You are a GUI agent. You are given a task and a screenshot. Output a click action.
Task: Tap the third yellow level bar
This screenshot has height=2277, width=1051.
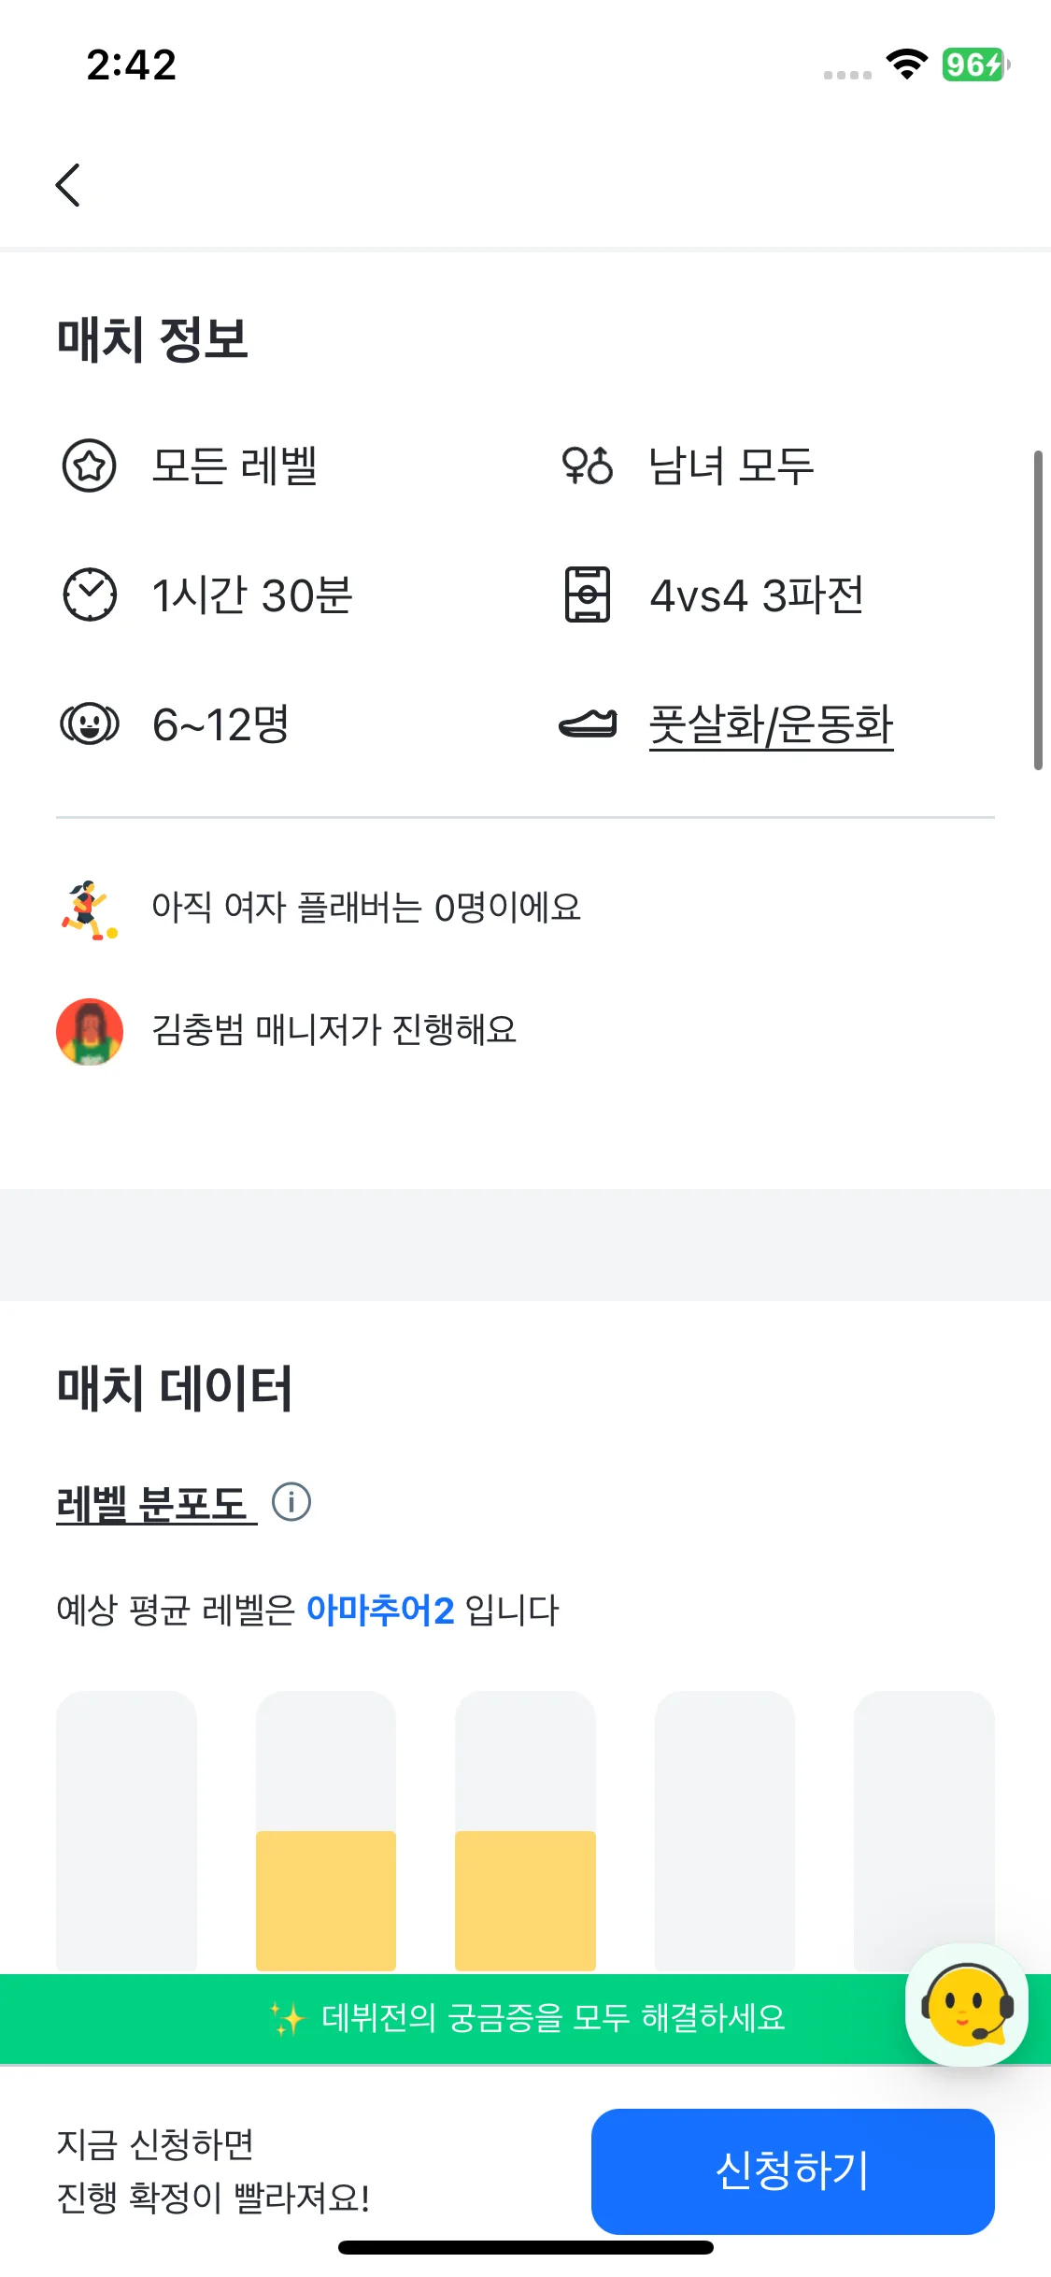coord(525,1899)
